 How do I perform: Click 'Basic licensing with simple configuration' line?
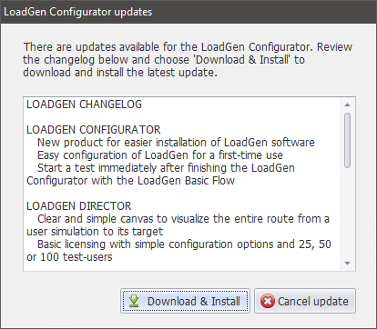[184, 244]
